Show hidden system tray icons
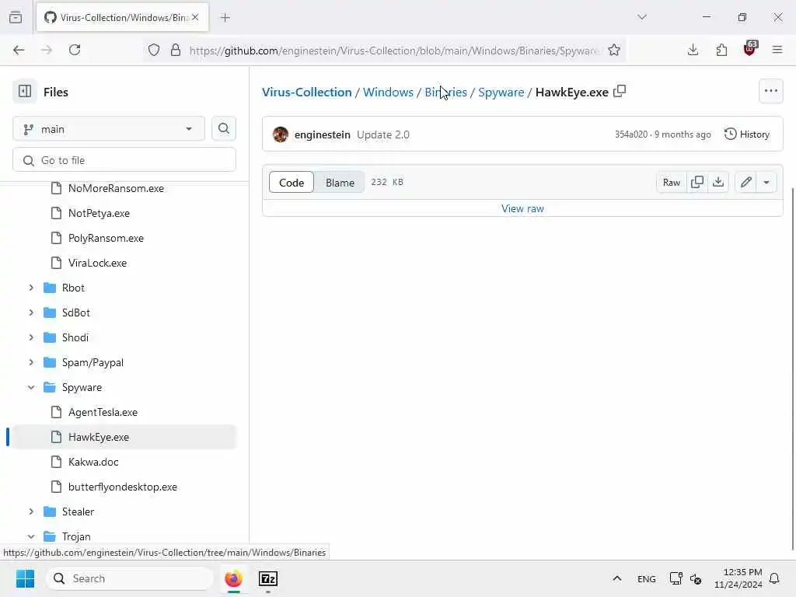 pyautogui.click(x=616, y=578)
